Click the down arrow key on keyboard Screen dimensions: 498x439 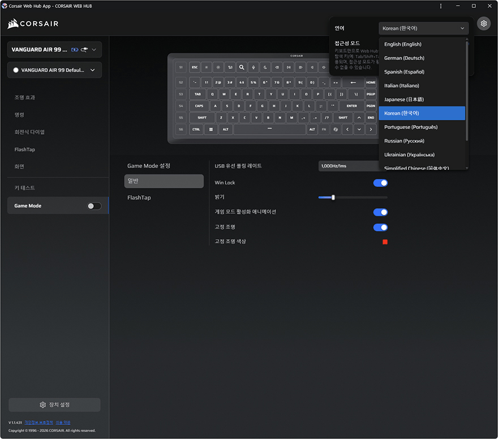click(359, 130)
